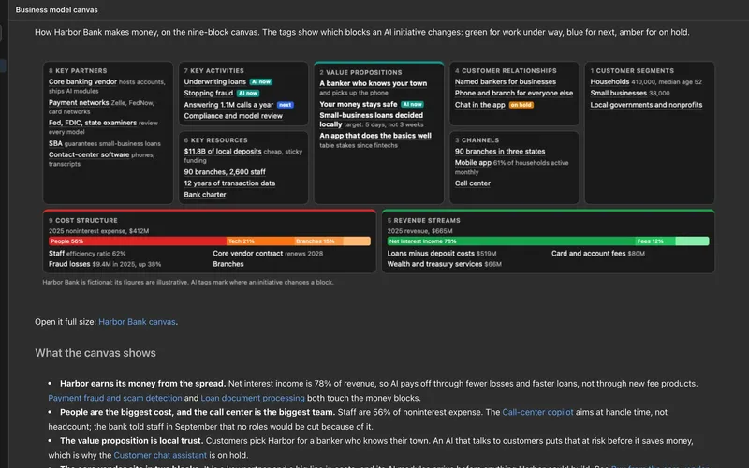Click Chat in the app entry
Image resolution: width=749 pixels, height=468 pixels.
pos(479,105)
